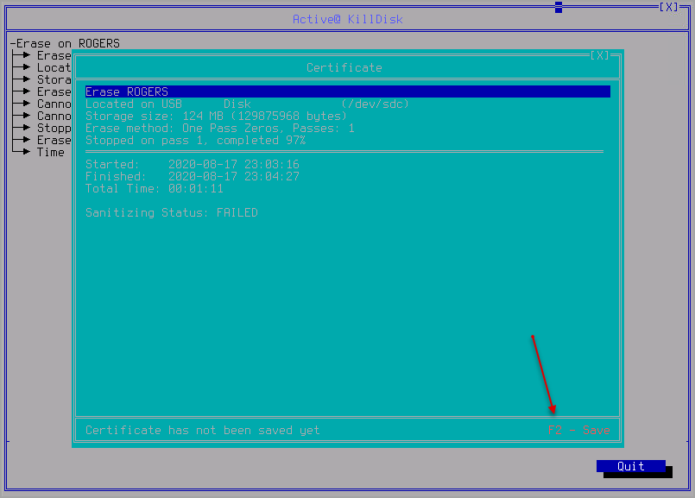The height and width of the screenshot is (498, 695).
Task: Click 'Certificate has not been saved yet' status
Action: click(203, 430)
